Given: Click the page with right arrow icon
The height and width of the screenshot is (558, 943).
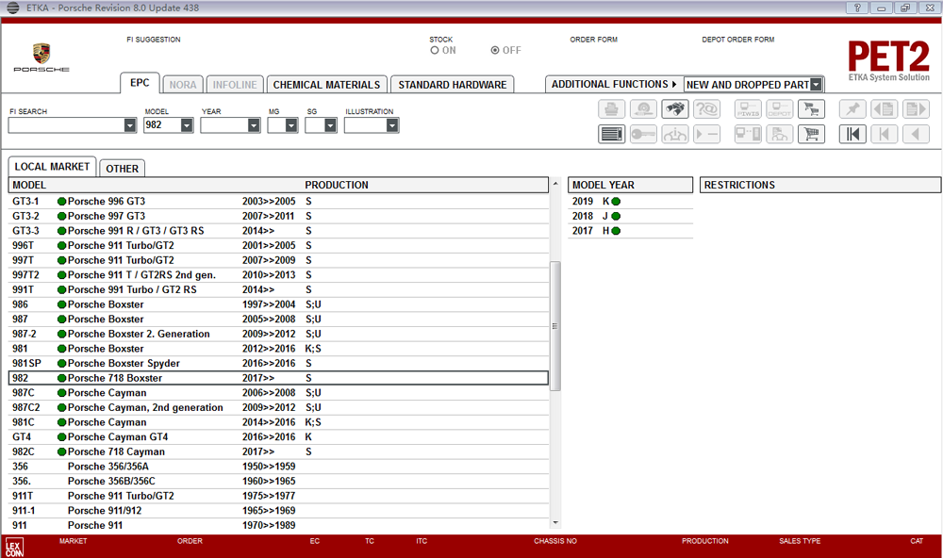Looking at the screenshot, I should pos(916,109).
